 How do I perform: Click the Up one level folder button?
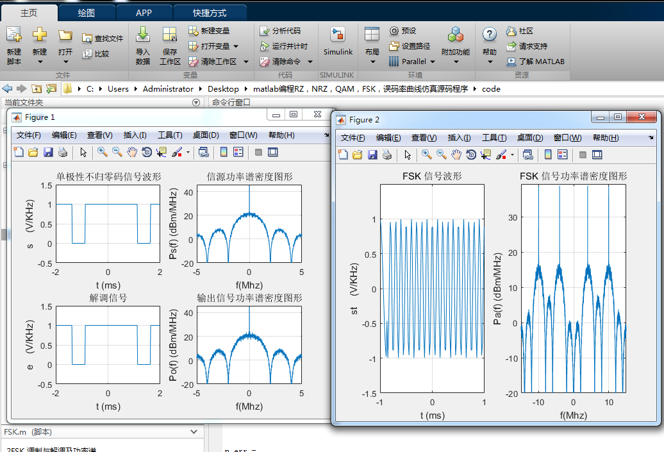(37, 89)
